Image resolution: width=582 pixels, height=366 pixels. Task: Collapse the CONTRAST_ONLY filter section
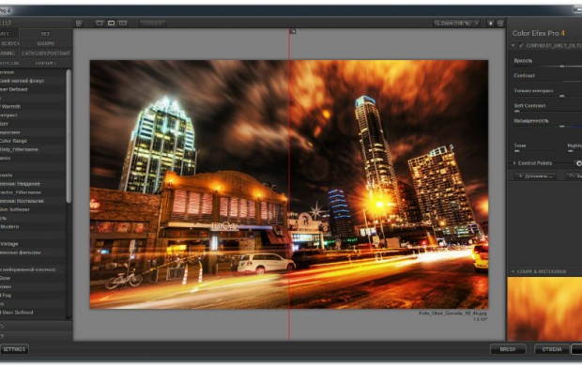513,46
